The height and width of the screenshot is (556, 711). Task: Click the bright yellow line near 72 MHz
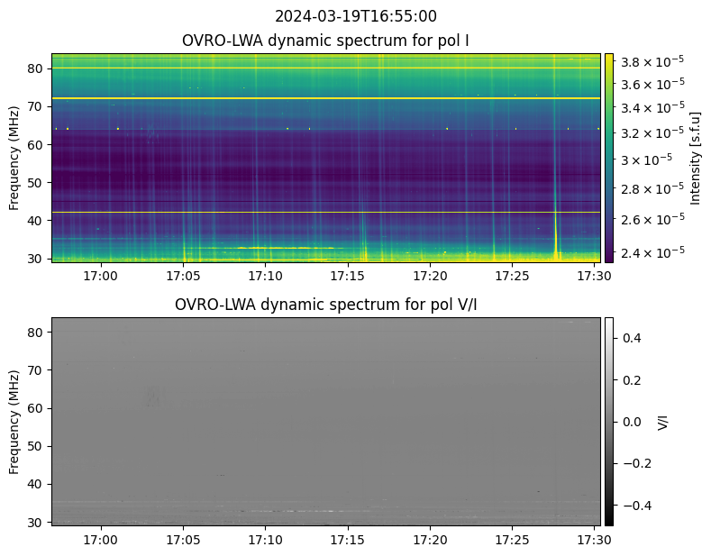(325, 98)
